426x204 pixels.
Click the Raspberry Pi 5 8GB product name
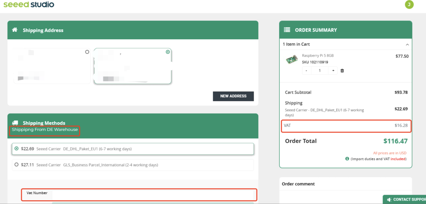318,56
